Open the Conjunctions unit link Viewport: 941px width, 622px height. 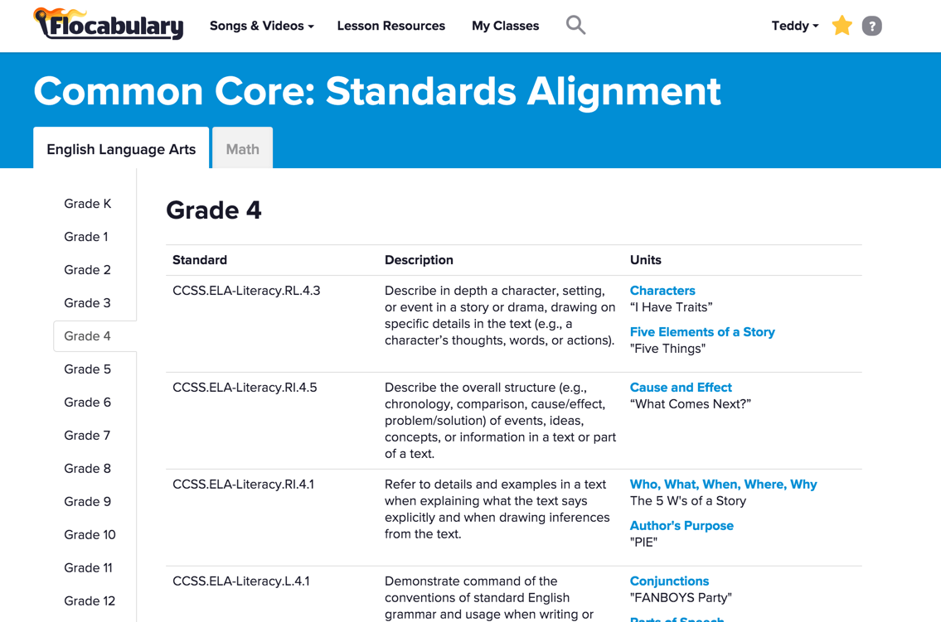669,581
